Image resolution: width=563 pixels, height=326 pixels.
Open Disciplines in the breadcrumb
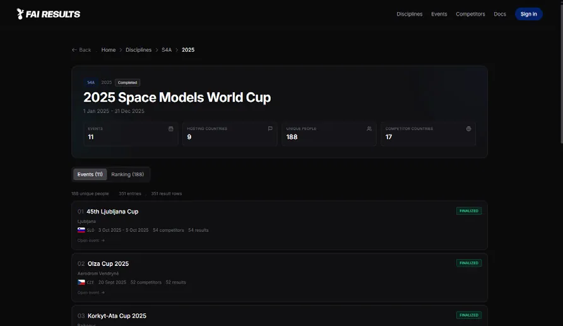click(x=139, y=50)
